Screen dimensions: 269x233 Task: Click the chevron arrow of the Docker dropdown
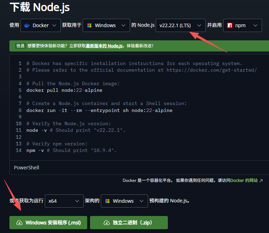click(x=54, y=25)
